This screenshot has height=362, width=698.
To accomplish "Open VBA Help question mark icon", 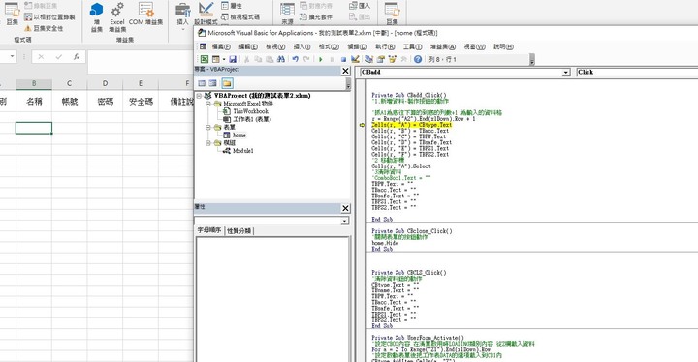I will tap(418, 59).
